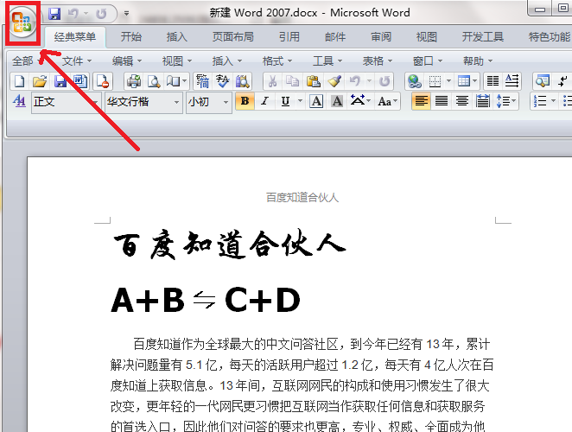This screenshot has height=432, width=572.
Task: Insert a hyperlink with globe icon
Action: (x=415, y=81)
